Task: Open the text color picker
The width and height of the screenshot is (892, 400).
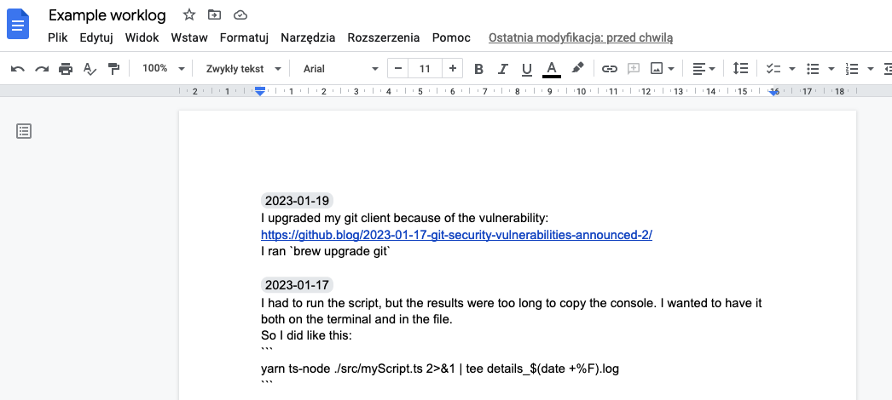Action: tap(551, 69)
